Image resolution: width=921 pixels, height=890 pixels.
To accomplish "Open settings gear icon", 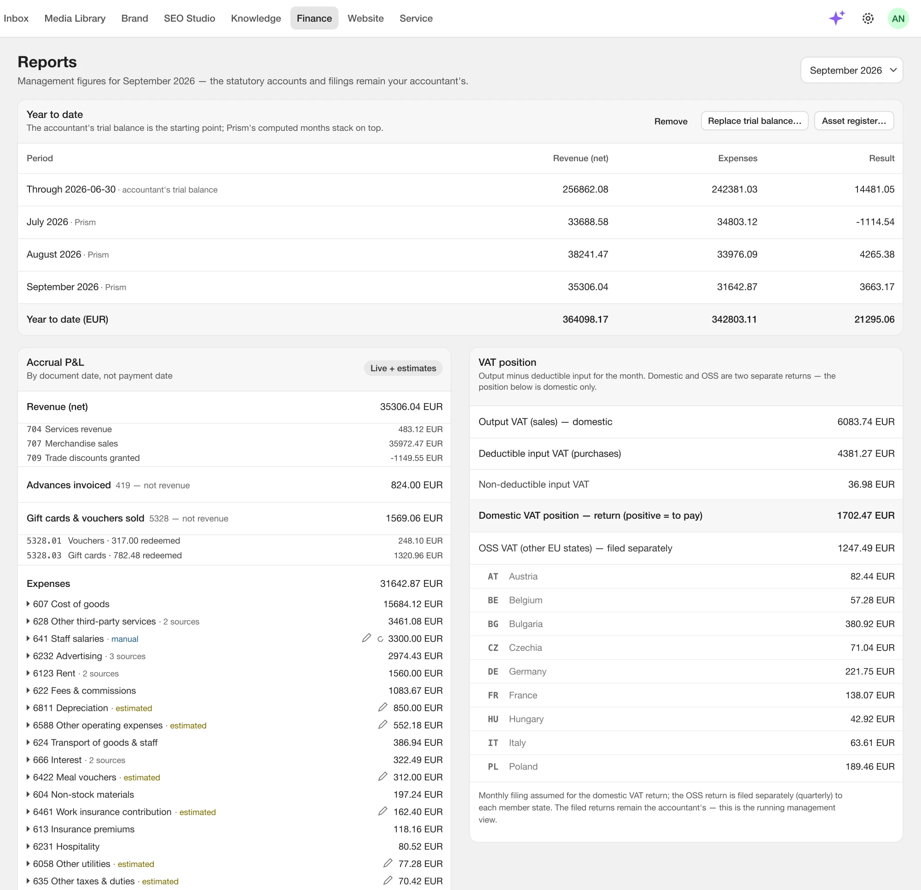I will pyautogui.click(x=868, y=18).
